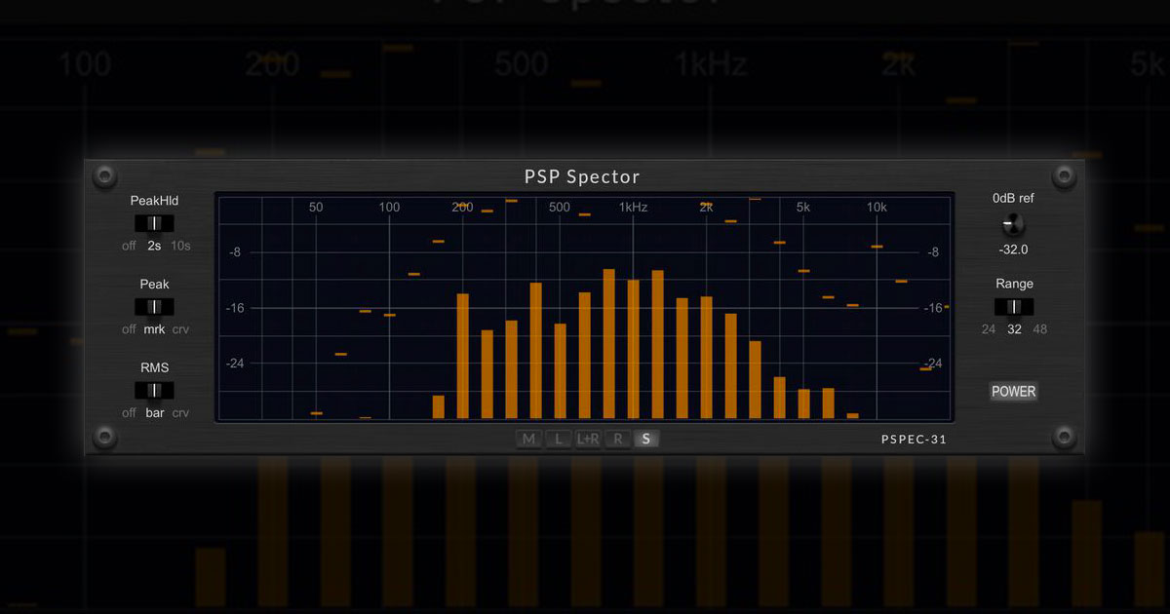Activate the S side channel button
Viewport: 1170px width, 614px height.
(x=645, y=439)
